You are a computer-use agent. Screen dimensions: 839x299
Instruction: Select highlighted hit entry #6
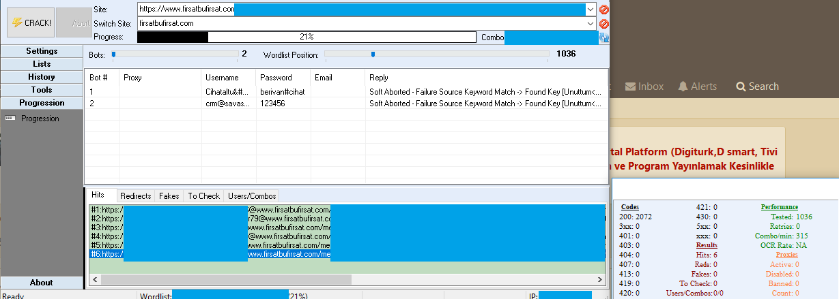tap(347, 254)
